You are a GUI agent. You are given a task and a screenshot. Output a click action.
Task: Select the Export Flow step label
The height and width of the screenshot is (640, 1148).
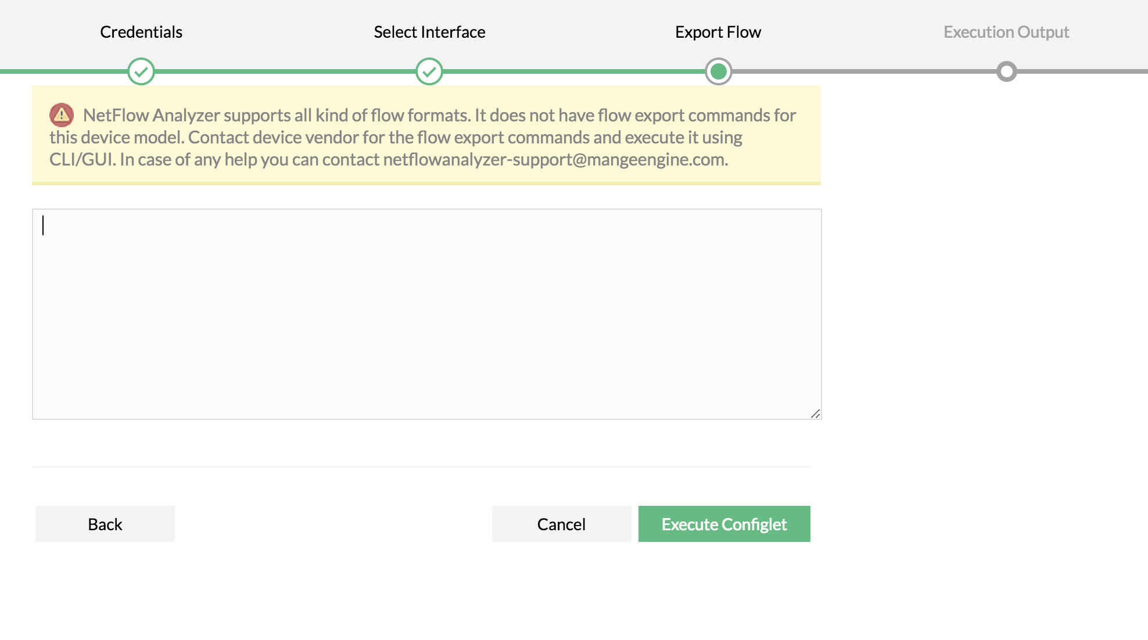(x=718, y=32)
